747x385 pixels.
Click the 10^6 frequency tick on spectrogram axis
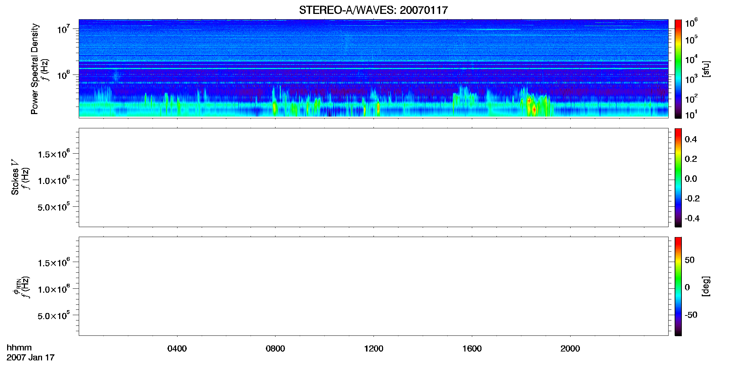(63, 75)
